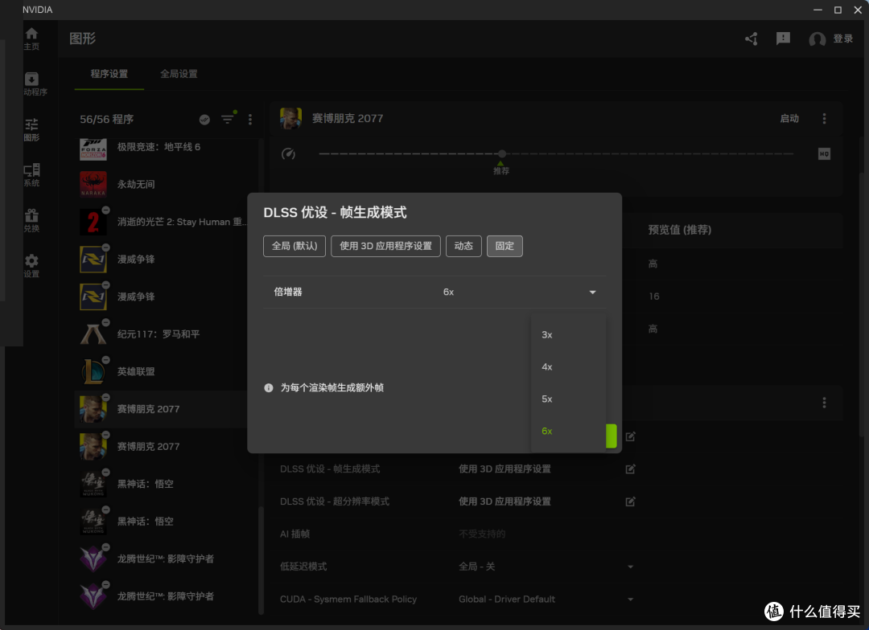Viewport: 869px width, 630px height.
Task: Select the first 漫威争锋 entry
Action: pyautogui.click(x=161, y=260)
